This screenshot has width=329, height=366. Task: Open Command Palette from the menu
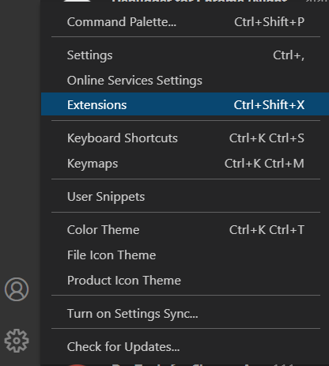[x=186, y=22]
